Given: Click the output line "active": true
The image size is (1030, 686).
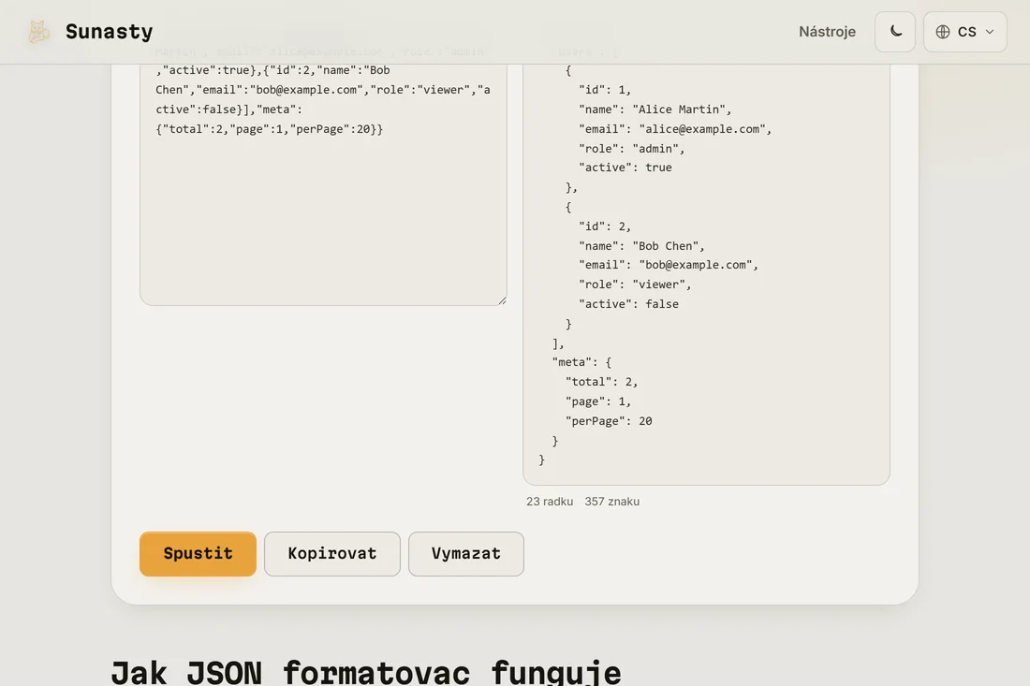Looking at the screenshot, I should 625,168.
